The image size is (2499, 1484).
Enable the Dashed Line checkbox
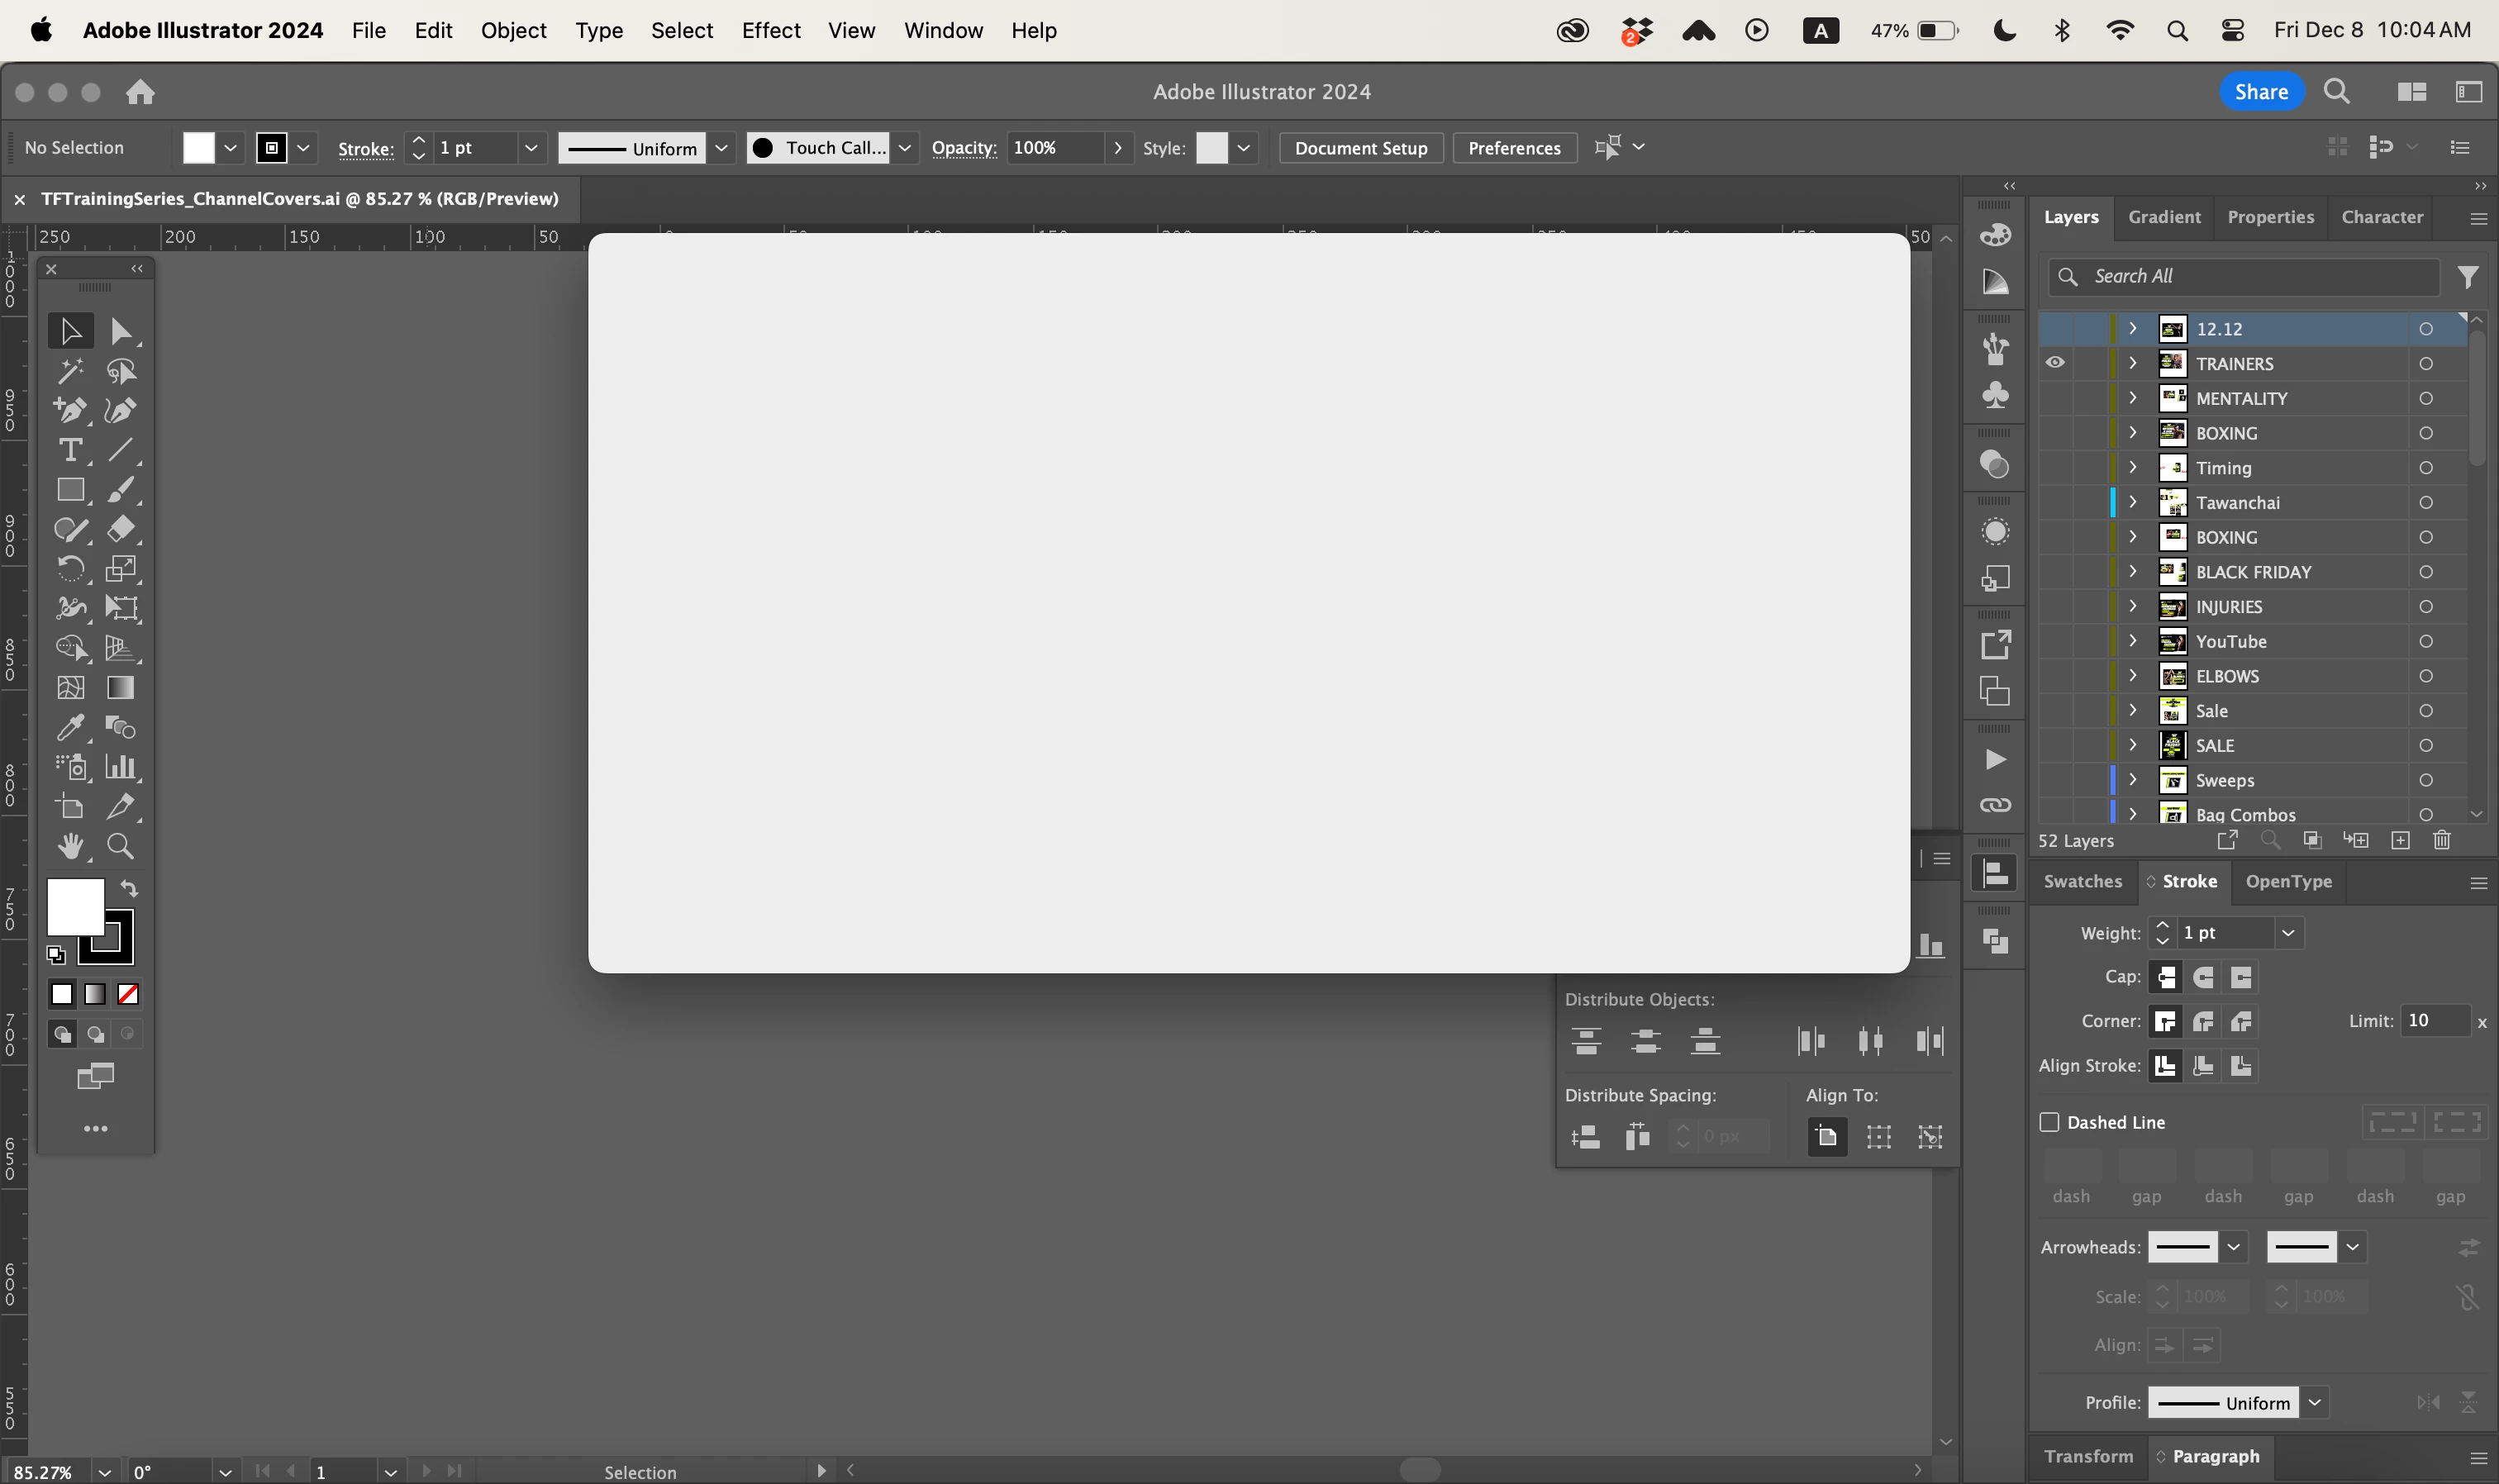[2049, 1122]
